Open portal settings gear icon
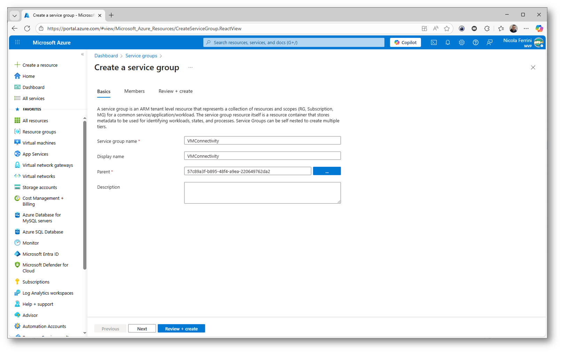The image size is (562, 353). point(461,42)
